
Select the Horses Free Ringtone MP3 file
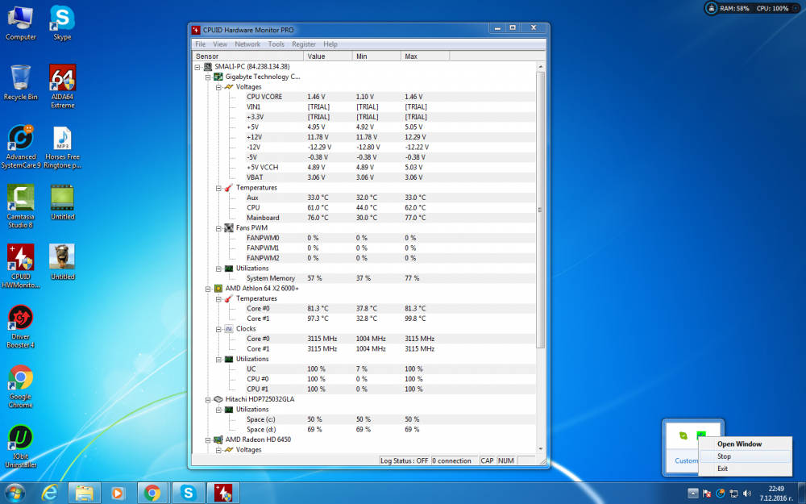point(62,147)
